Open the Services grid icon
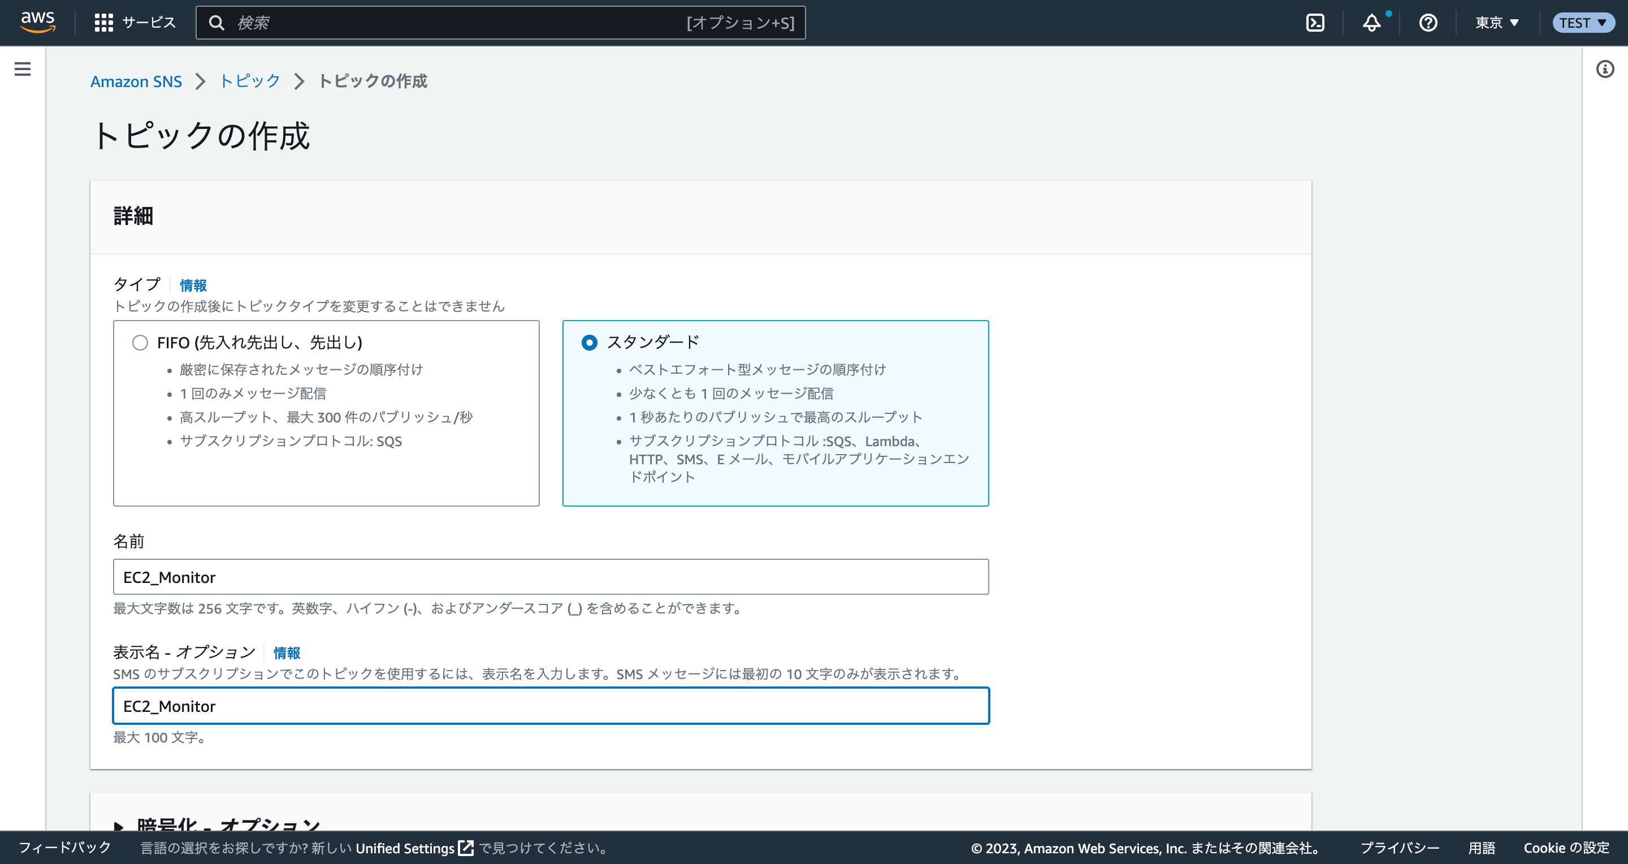The image size is (1628, 864). (x=104, y=22)
